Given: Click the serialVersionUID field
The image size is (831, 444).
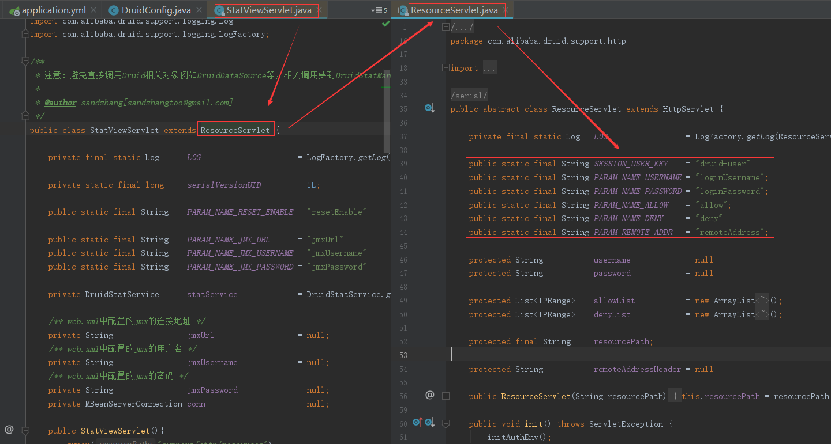Looking at the screenshot, I should pos(224,185).
